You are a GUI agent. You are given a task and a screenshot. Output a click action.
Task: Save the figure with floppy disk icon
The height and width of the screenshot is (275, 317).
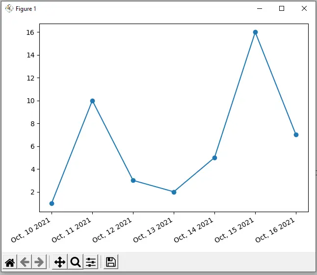click(111, 262)
